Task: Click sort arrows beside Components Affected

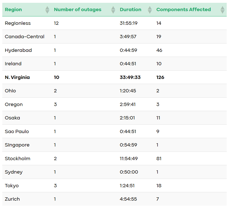Action: click(222, 10)
